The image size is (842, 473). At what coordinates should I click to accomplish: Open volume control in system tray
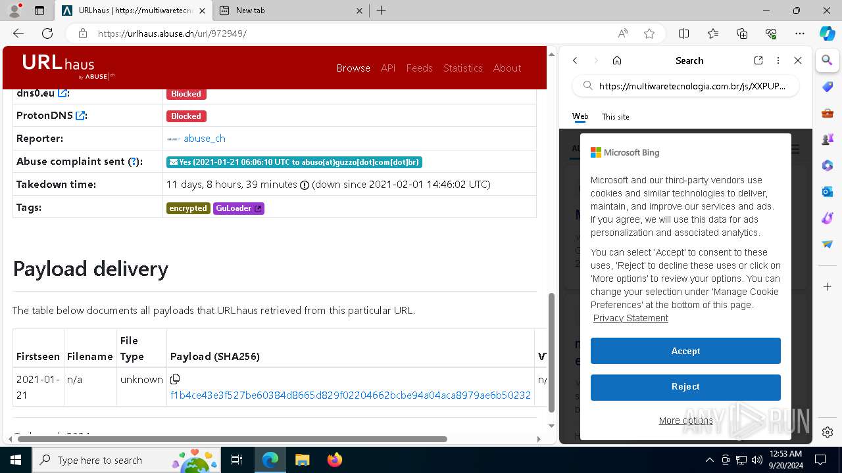pyautogui.click(x=757, y=460)
